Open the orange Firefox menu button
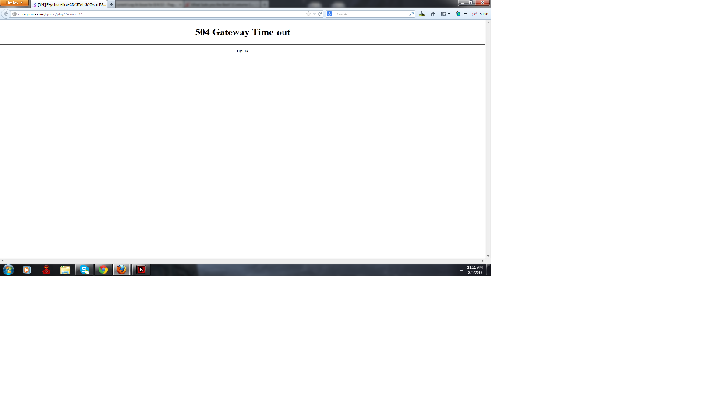 click(14, 3)
